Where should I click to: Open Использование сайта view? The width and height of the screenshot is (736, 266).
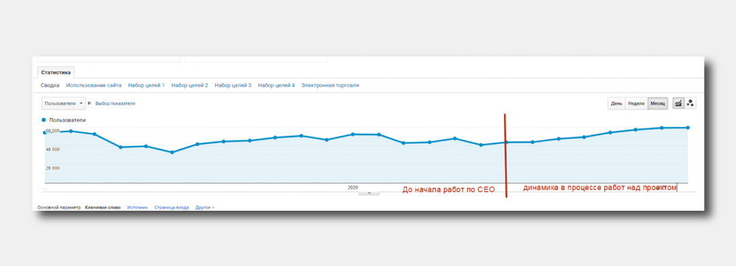94,85
